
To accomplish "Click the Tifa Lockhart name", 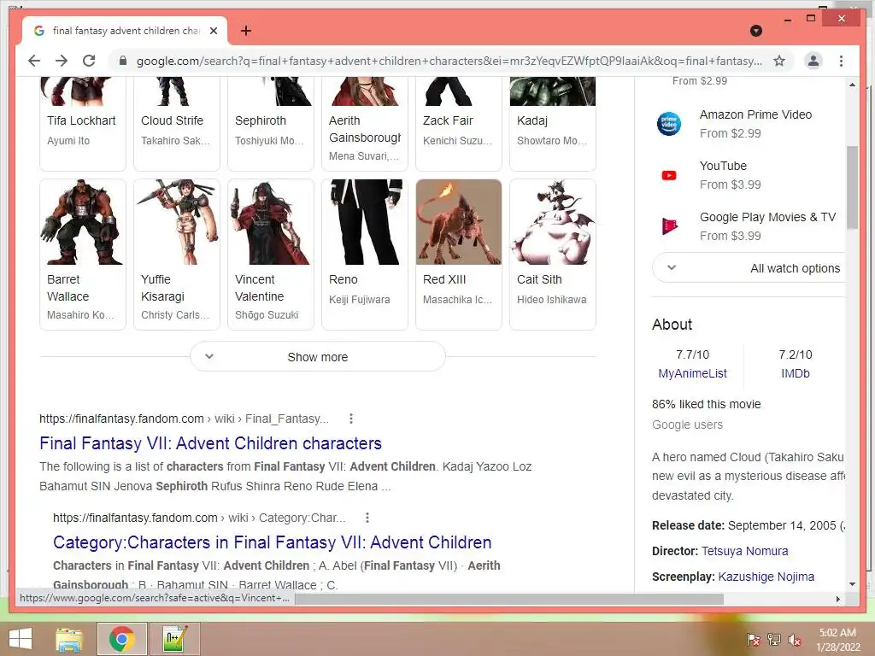I will point(81,120).
